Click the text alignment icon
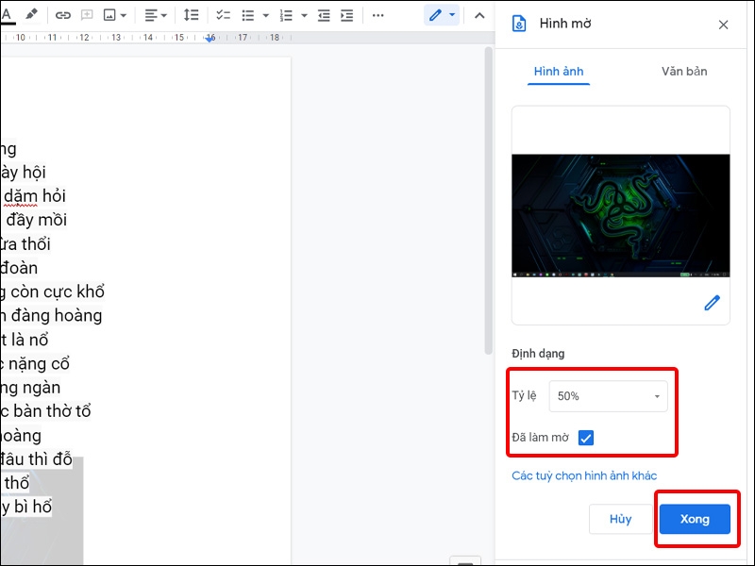This screenshot has width=755, height=566. pyautogui.click(x=151, y=15)
